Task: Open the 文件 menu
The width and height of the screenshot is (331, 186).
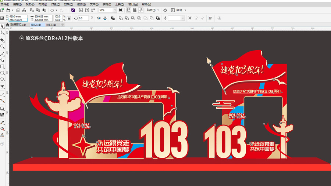Action: pyautogui.click(x=5, y=4)
